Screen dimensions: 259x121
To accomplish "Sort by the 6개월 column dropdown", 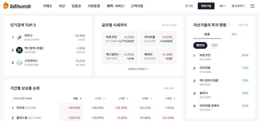I will point(170,98).
